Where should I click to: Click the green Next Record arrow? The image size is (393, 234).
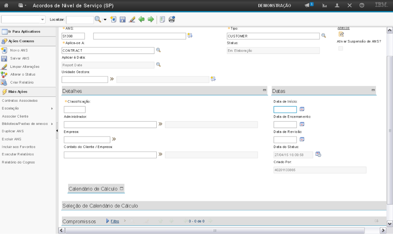(x=150, y=19)
